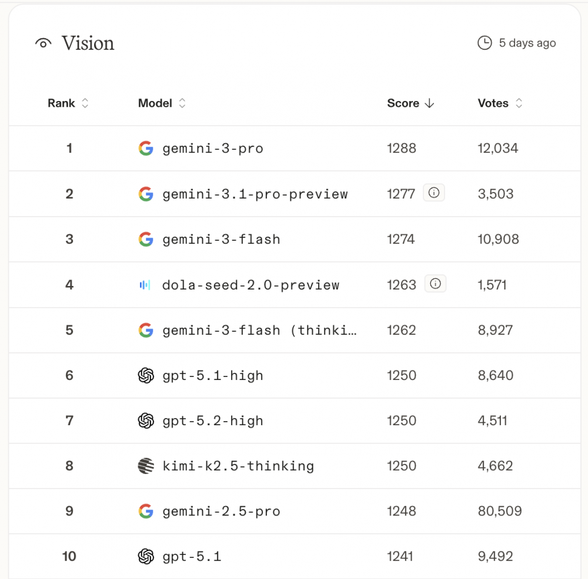Click the eye icon beside Vision heading
The image size is (588, 579).
coord(44,43)
